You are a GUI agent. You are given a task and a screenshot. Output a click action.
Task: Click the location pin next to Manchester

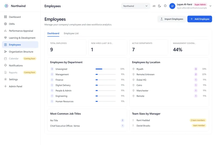click(x=133, y=90)
